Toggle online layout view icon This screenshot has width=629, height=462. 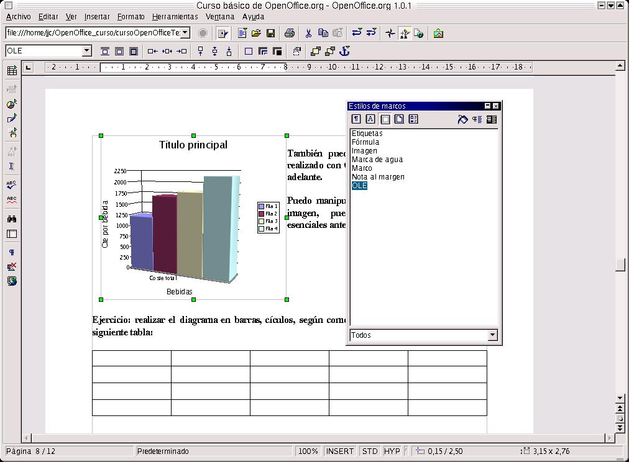pyautogui.click(x=12, y=281)
